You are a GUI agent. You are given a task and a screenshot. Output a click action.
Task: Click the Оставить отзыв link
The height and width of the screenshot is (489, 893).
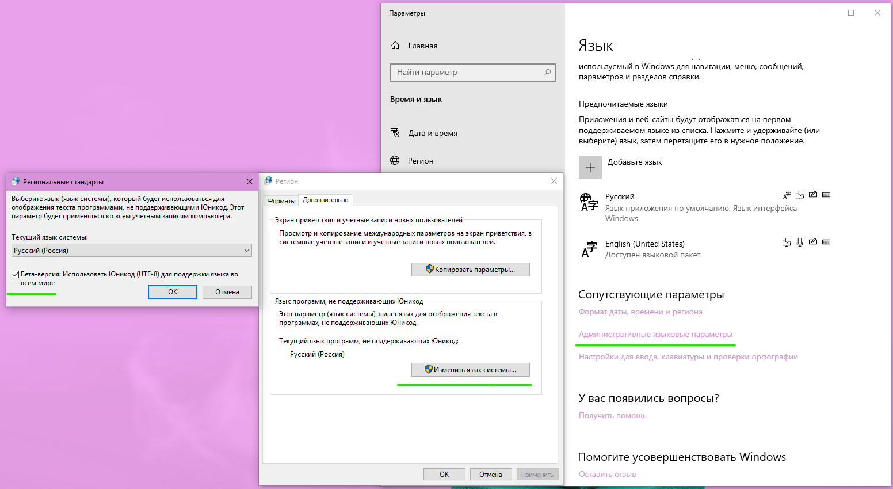pos(608,475)
